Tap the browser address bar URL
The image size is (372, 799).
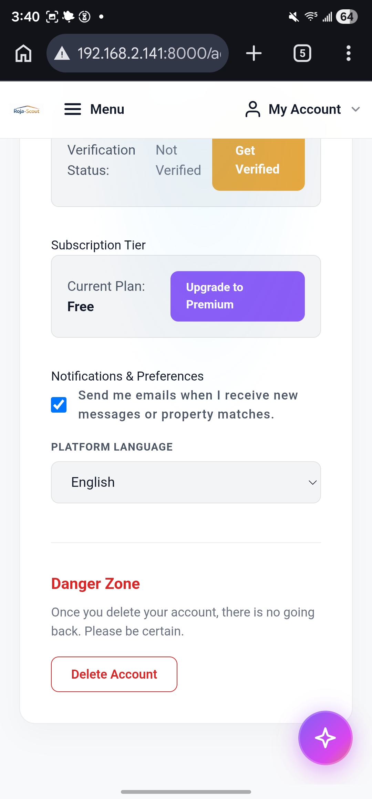pyautogui.click(x=149, y=53)
